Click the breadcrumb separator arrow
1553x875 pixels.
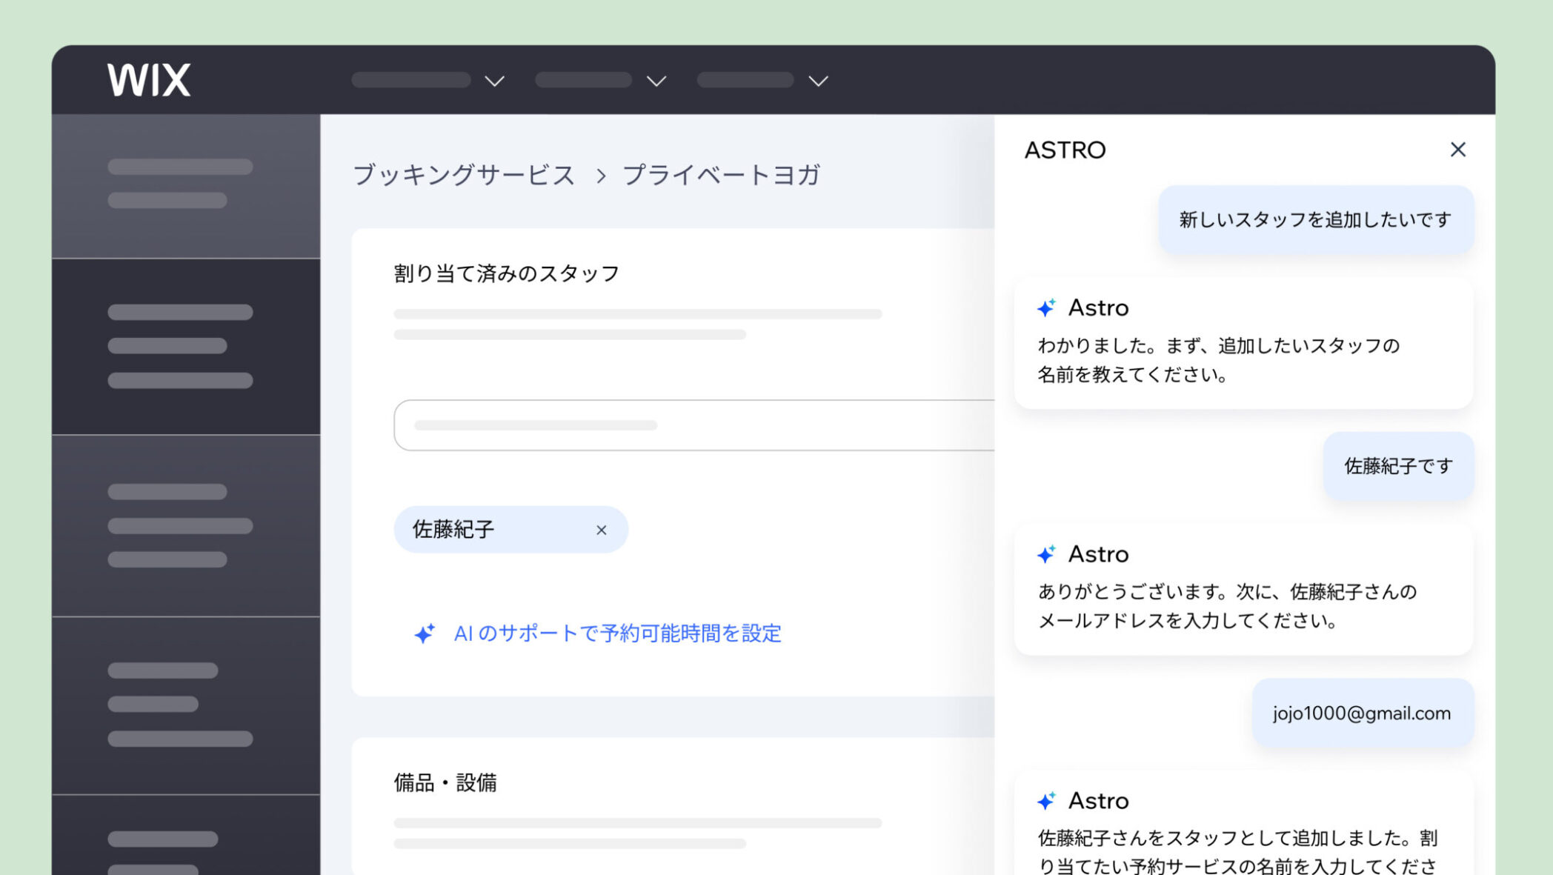click(601, 176)
